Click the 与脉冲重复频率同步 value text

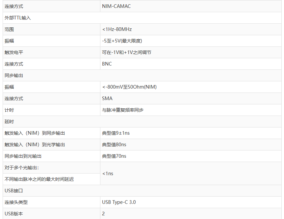pyautogui.click(x=123, y=110)
